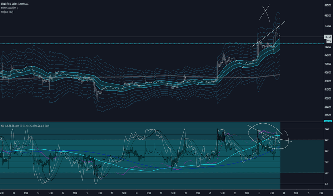Click date 13 on the time axis

14,193
